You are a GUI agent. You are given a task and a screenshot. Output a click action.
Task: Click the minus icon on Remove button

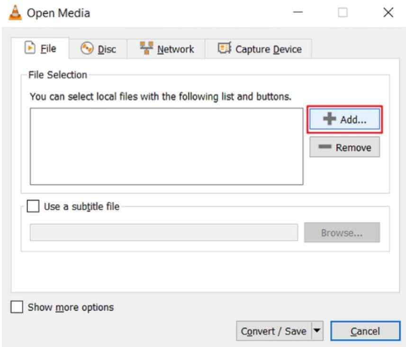coord(325,146)
